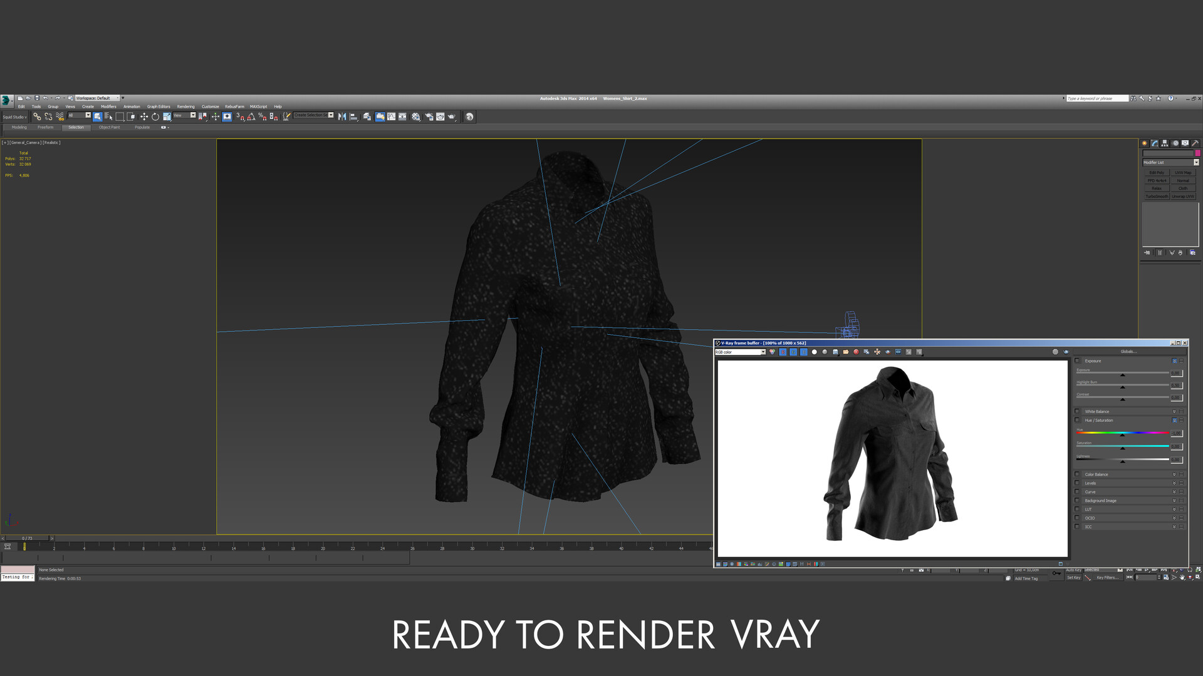Image resolution: width=1203 pixels, height=676 pixels.
Task: Enable the Hue / Saturation checkbox
Action: 1077,420
